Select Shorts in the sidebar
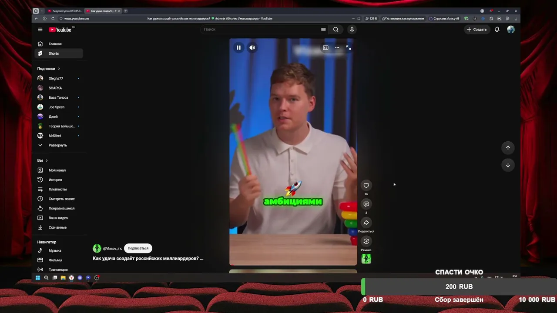557x313 pixels. [x=59, y=53]
